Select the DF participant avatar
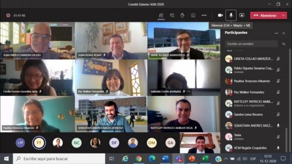 pyautogui.click(x=114, y=143)
